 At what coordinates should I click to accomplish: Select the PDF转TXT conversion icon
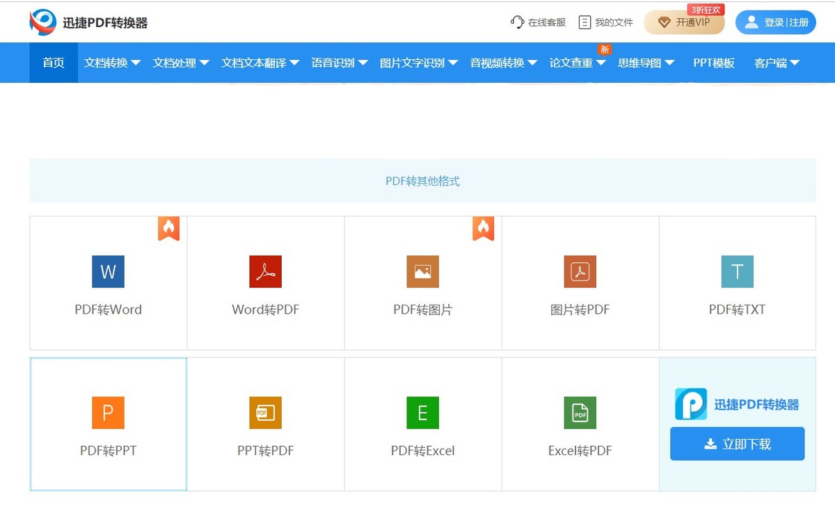737,271
